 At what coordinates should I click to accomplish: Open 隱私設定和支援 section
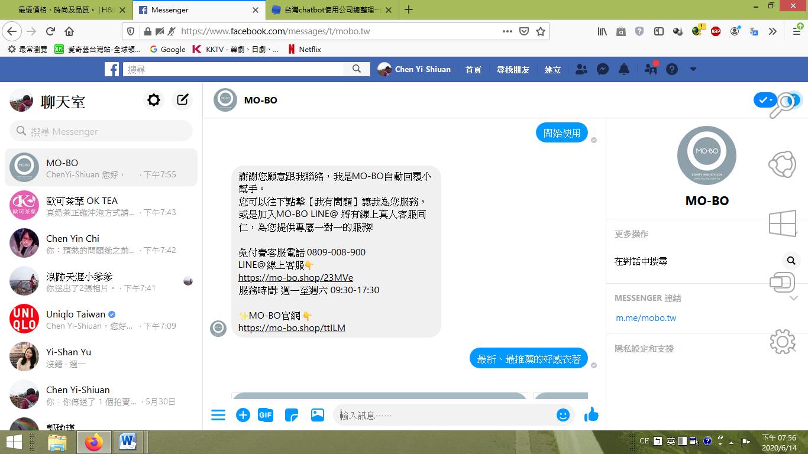point(644,349)
